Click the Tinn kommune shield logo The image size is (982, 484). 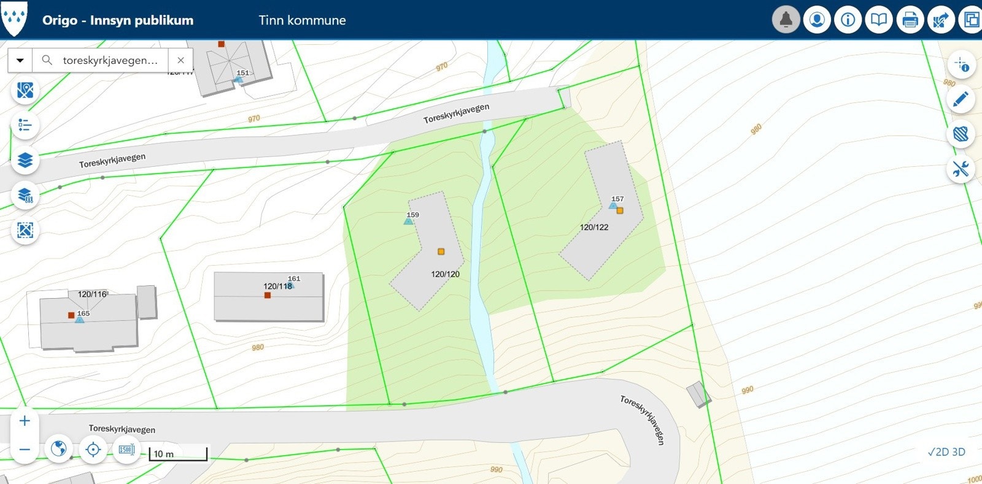click(x=14, y=19)
